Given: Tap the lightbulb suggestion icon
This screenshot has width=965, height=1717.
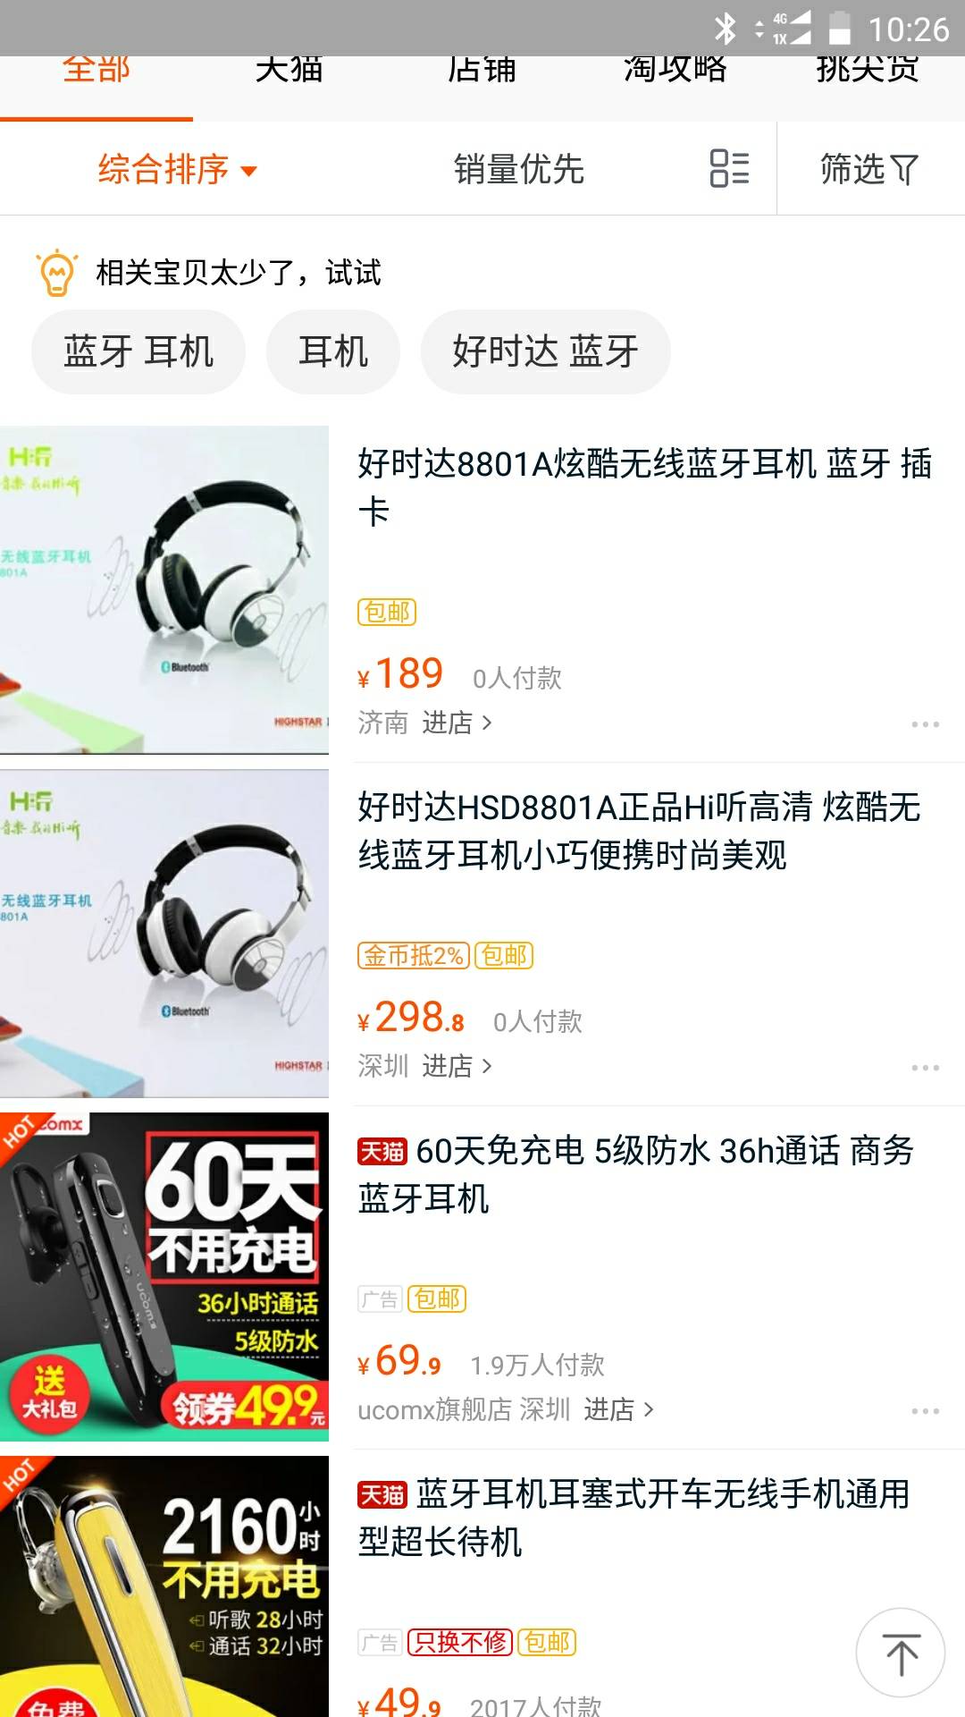Looking at the screenshot, I should 57,272.
